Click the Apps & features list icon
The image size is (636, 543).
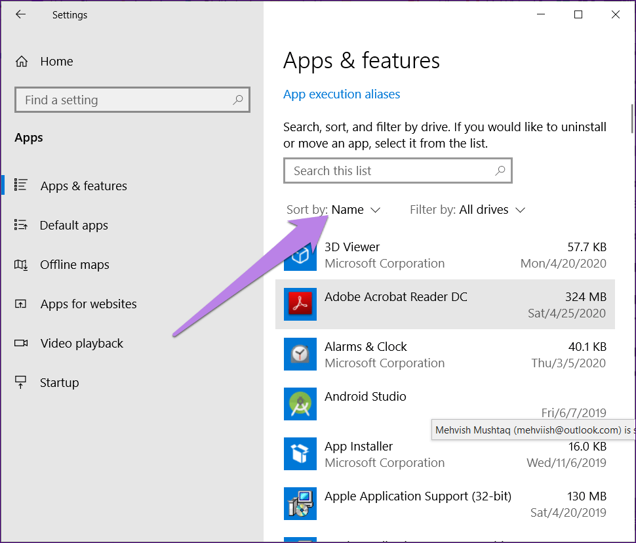[x=21, y=185]
